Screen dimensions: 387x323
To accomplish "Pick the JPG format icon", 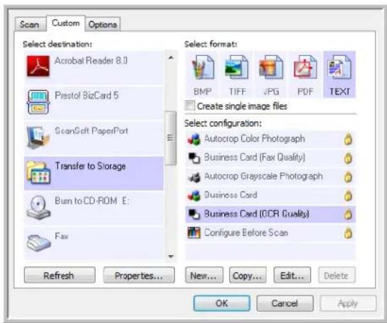I will (271, 67).
